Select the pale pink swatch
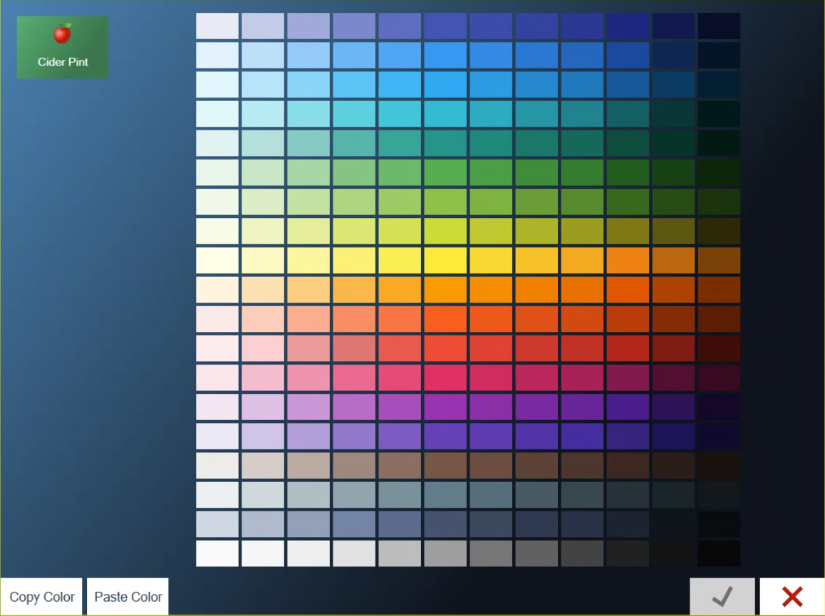 pos(263,348)
